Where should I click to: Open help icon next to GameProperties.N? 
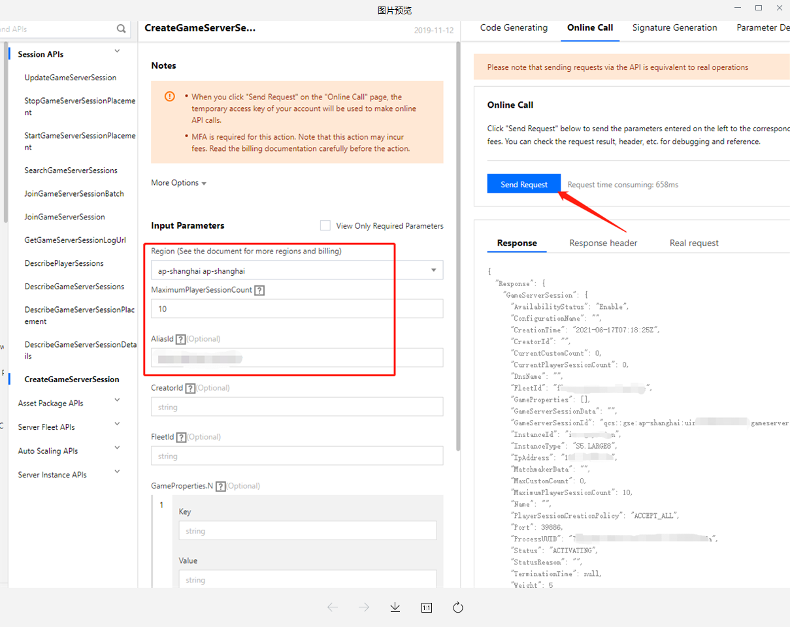pos(221,487)
